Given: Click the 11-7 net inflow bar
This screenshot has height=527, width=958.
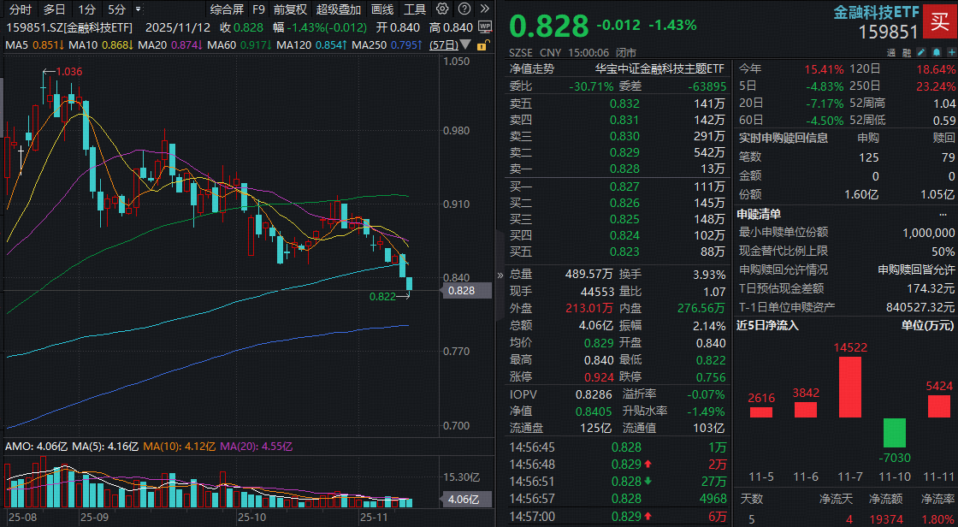Looking at the screenshot, I should tap(850, 387).
